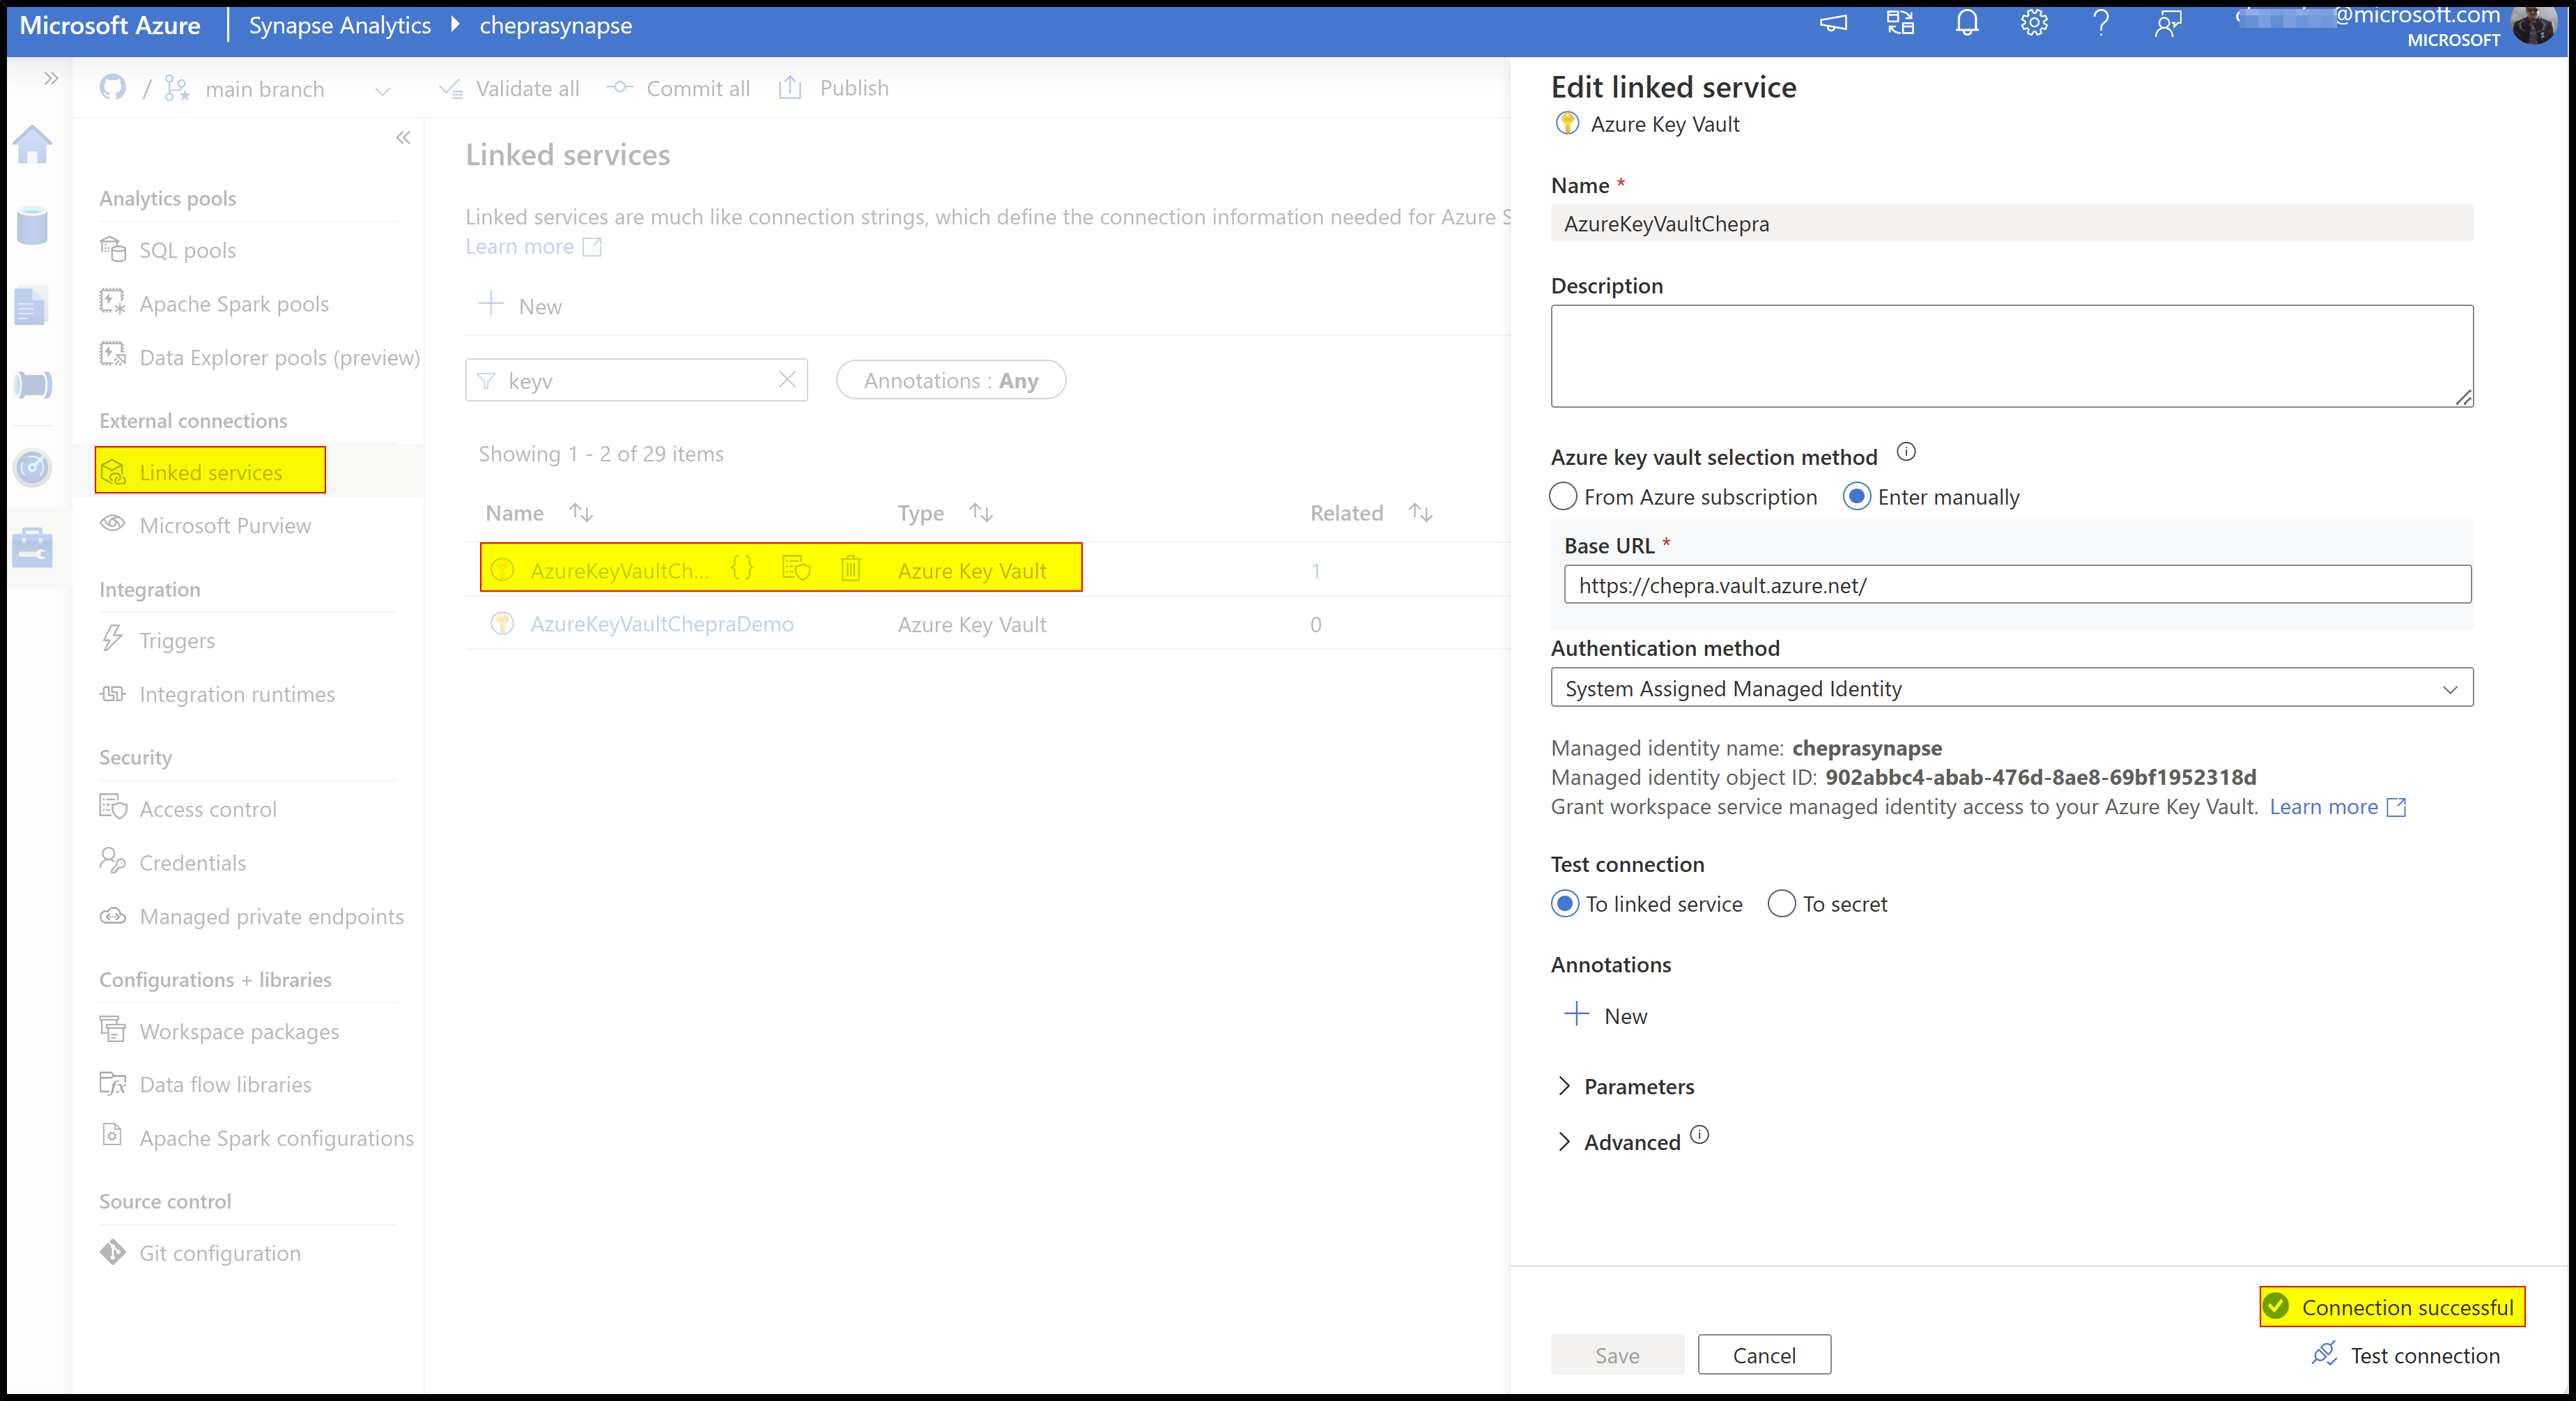This screenshot has height=1401, width=2576.
Task: Select Triggers menu item
Action: pos(158,640)
